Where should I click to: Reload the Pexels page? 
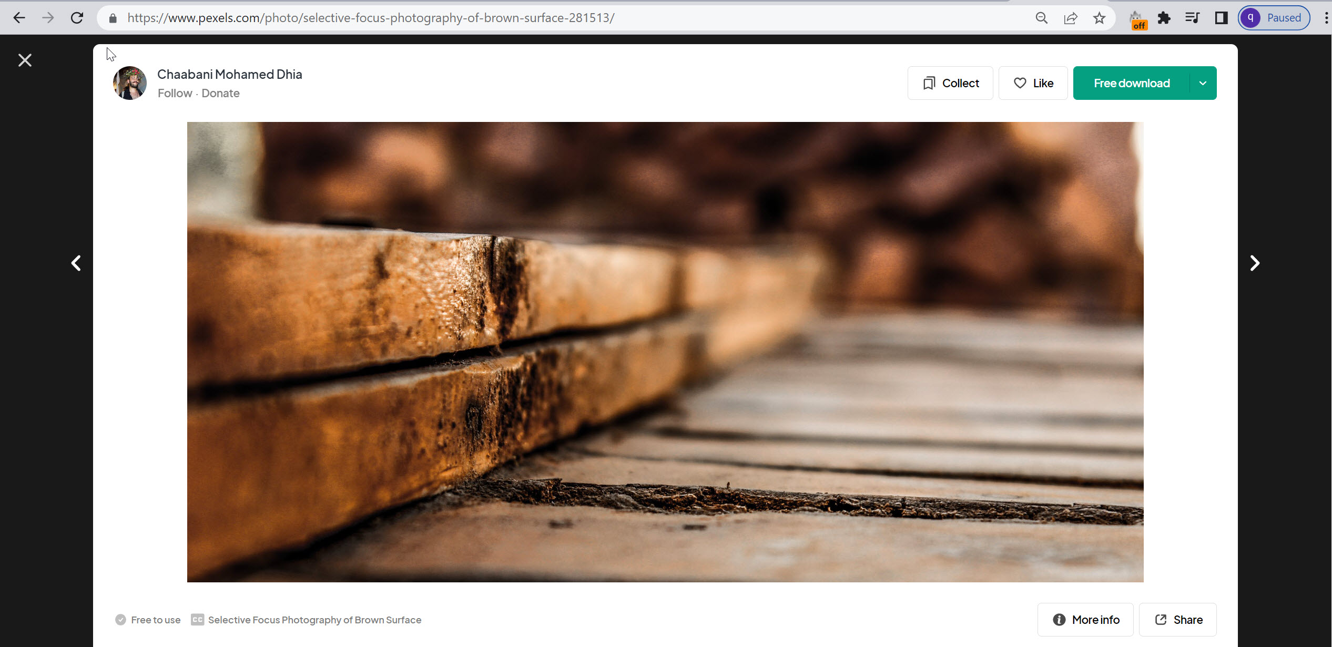pyautogui.click(x=77, y=18)
